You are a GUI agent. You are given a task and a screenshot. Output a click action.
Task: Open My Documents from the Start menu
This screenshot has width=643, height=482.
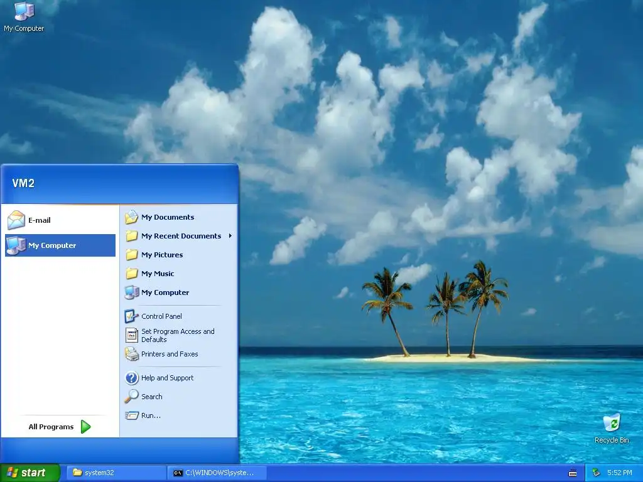tap(167, 217)
